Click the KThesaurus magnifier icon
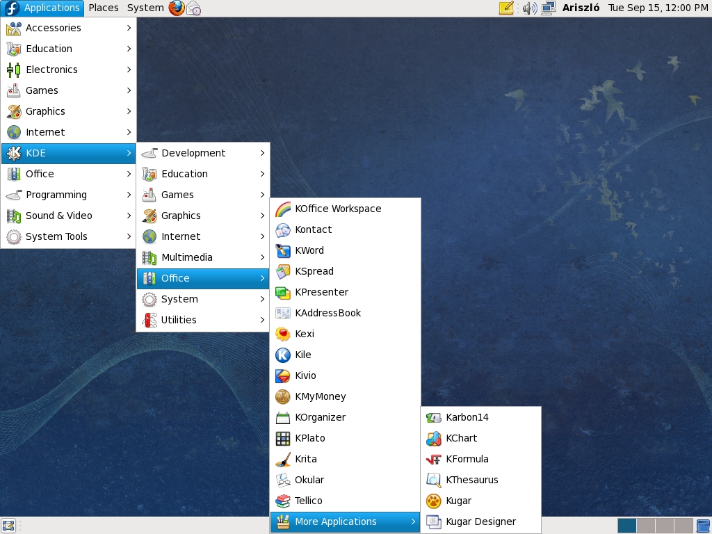Viewport: 712px width, 534px height. (434, 480)
